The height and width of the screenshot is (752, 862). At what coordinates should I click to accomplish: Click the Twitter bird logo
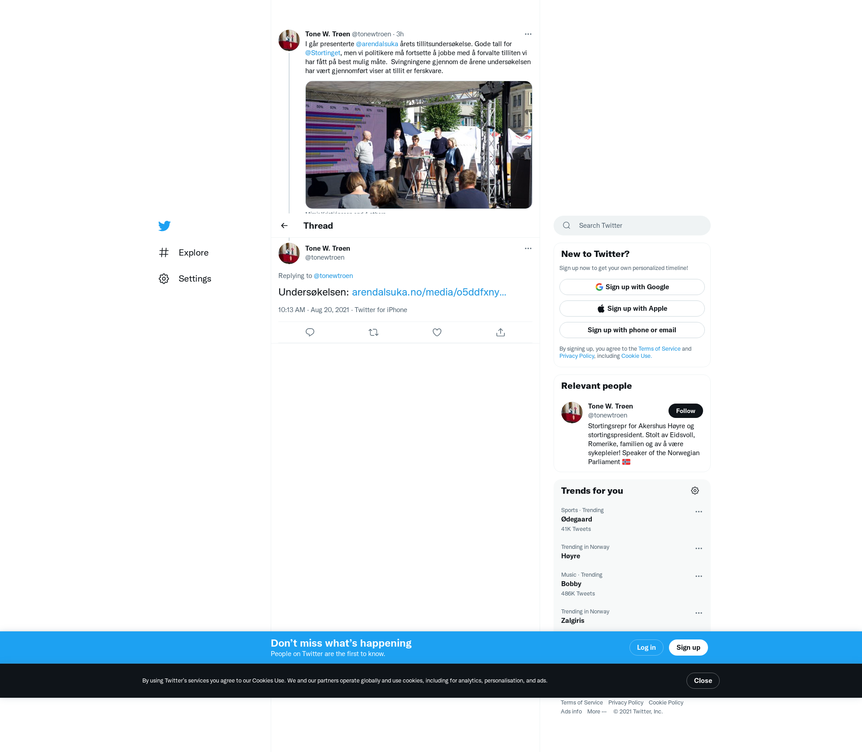point(164,226)
